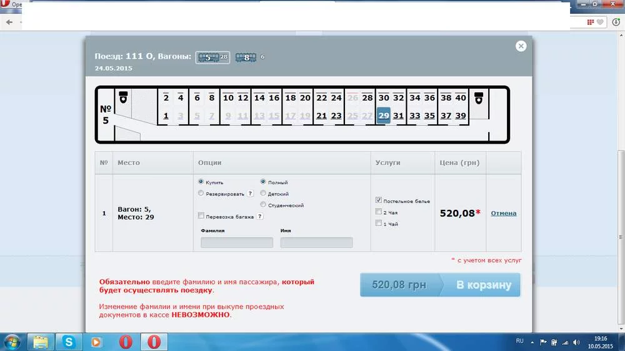
Task: Select seat 31 in wagon
Action: point(398,116)
